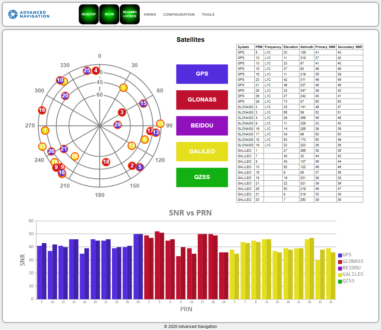381x330 pixels.
Task: Click the HEALTHY status indicator
Action: pyautogui.click(x=89, y=14)
